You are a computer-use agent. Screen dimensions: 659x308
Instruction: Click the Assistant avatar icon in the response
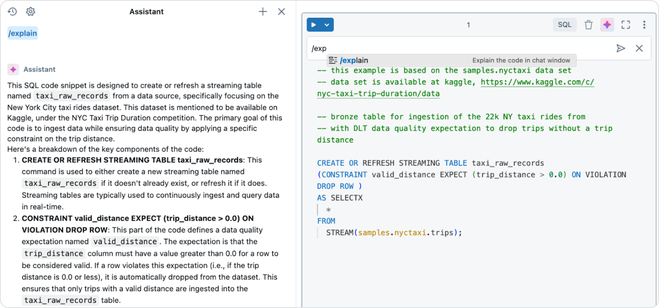pos(13,69)
